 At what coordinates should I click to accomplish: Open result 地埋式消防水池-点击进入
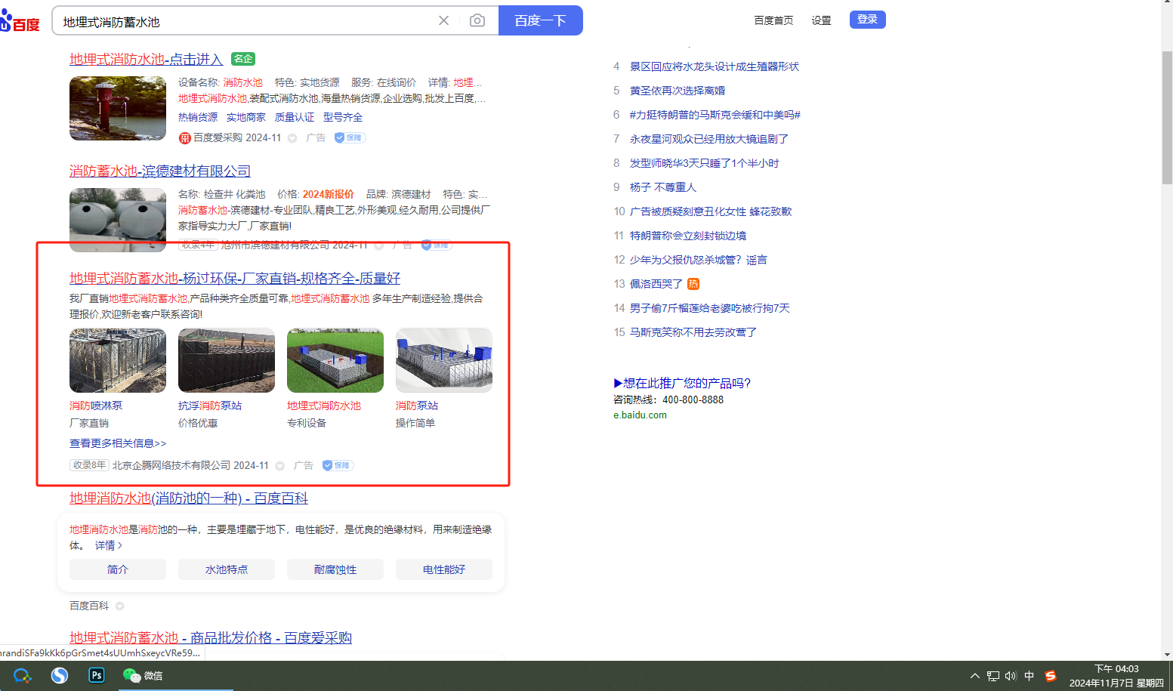(147, 59)
